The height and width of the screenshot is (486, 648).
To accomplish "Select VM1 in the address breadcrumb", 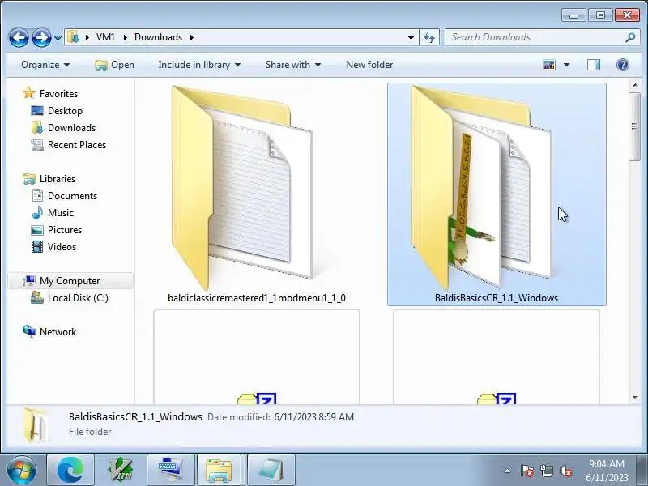I will 106,37.
